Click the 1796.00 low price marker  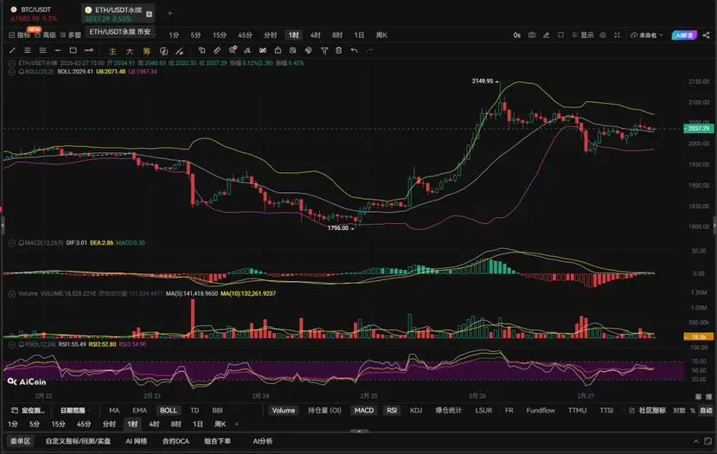[x=341, y=227]
